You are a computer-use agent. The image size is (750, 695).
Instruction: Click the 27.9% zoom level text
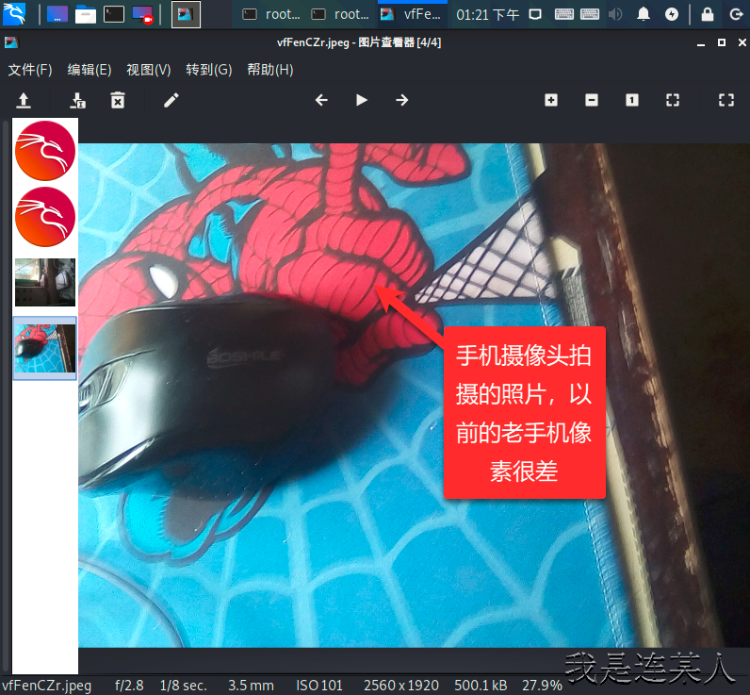pos(542,686)
